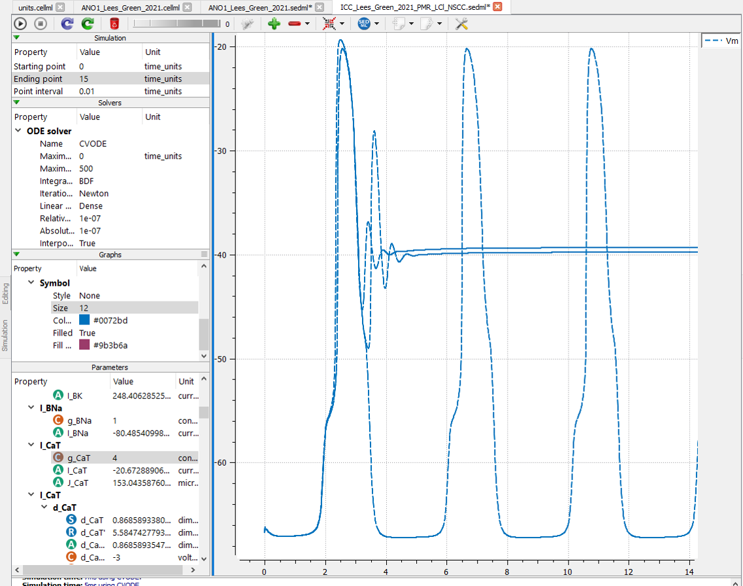Click the symbol color swatch #0072bd

[84, 320]
